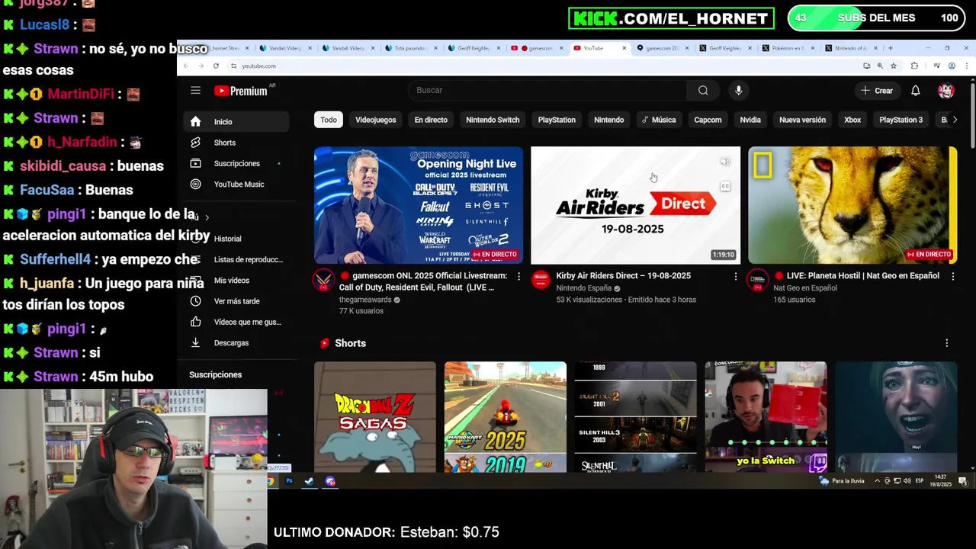
Task: Select the Videojuegos filter chip
Action: pos(375,120)
